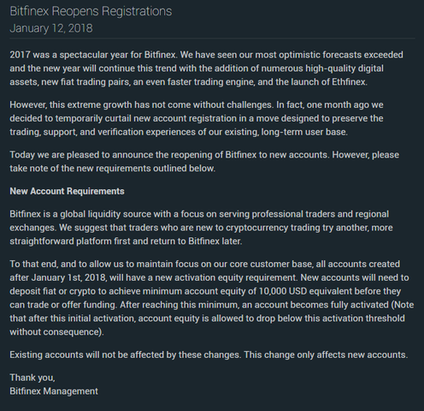The width and height of the screenshot is (424, 411).
Task: Click paragraph beginning To that end
Action: (212, 298)
